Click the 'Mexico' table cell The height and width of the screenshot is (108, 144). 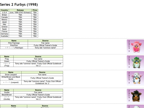coord(5,20)
